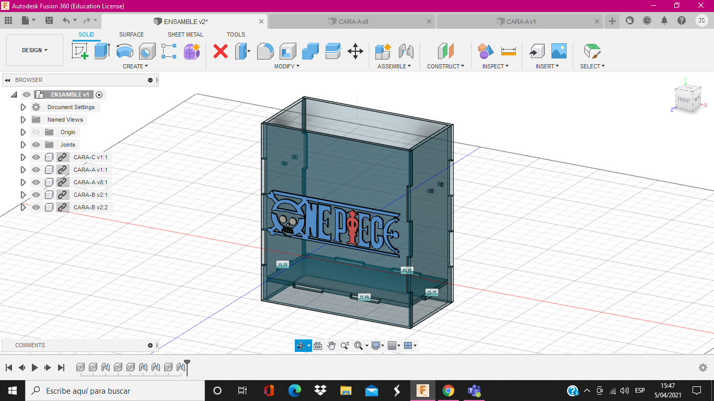Image resolution: width=714 pixels, height=401 pixels.
Task: Activate ENSAMBLE v1 radio button
Action: [x=99, y=95]
